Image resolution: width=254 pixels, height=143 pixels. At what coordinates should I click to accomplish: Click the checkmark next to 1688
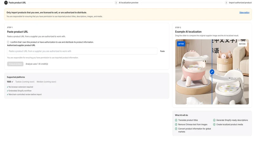12,82
